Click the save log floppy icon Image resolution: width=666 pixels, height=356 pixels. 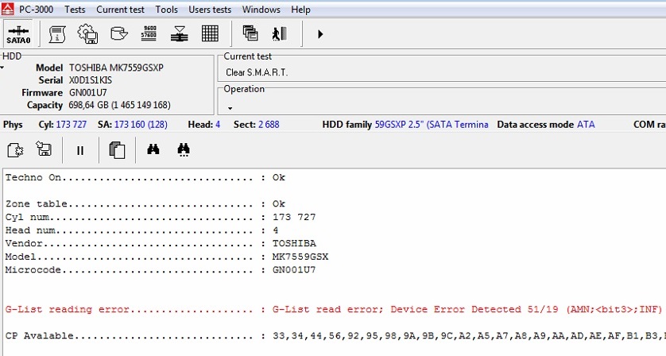tap(45, 149)
